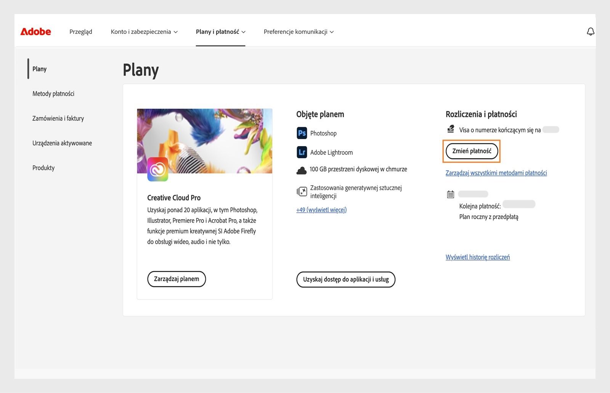
Task: Click the Photoshop label
Action: (x=323, y=133)
